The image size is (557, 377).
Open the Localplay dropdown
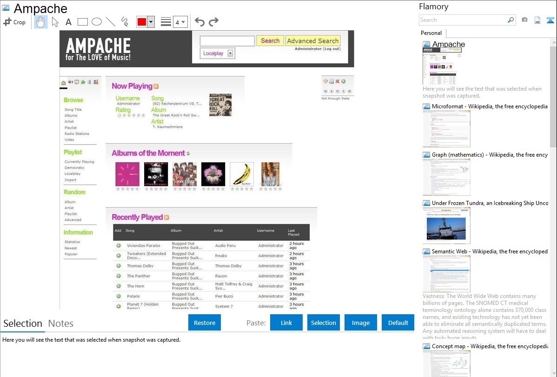coord(218,53)
